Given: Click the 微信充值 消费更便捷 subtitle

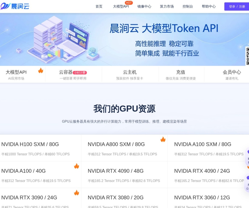Looking at the screenshot, I should tap(181, 78).
